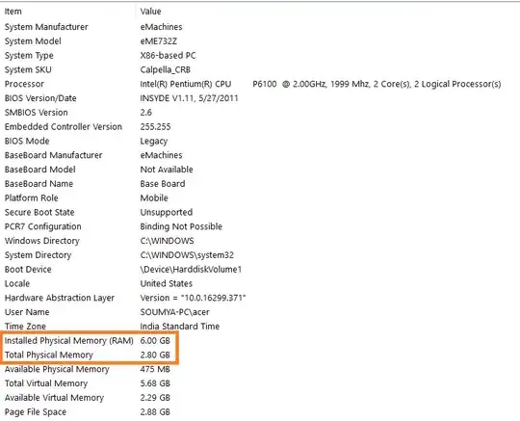This screenshot has height=421, width=520.
Task: Click the 475 MB value
Action: (155, 369)
